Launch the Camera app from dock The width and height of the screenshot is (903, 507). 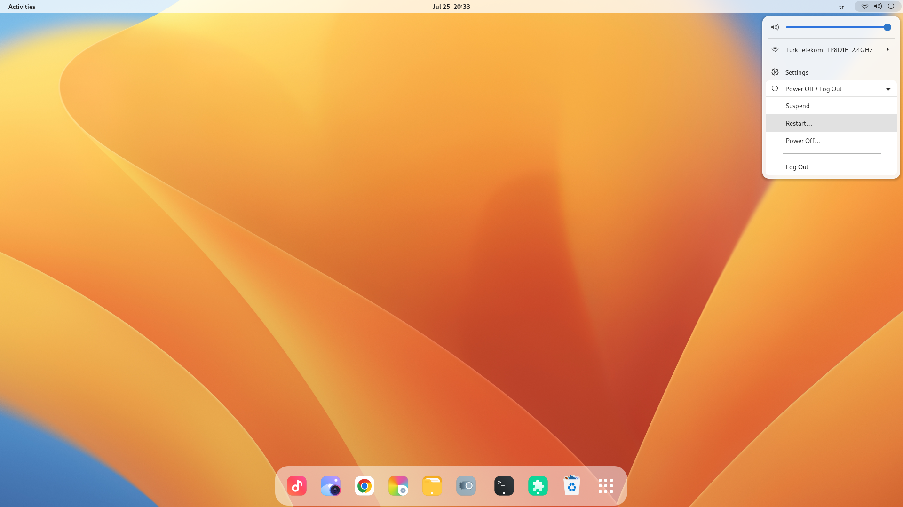[x=331, y=486]
